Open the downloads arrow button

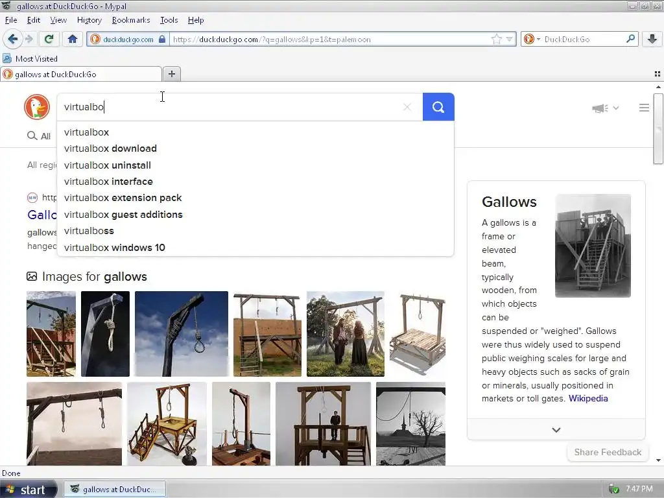point(652,40)
